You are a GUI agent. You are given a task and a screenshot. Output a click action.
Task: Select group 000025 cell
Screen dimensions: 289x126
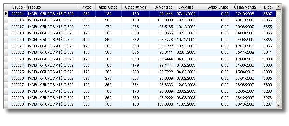pos(18,72)
